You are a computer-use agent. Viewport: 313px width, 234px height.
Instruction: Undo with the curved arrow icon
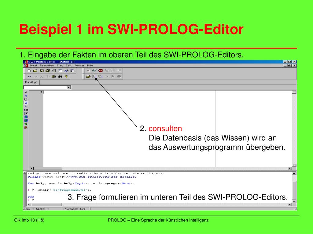29,76
